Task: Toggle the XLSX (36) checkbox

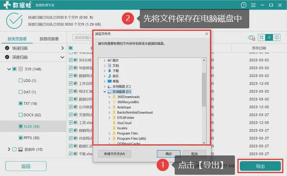Action: (x=20, y=126)
